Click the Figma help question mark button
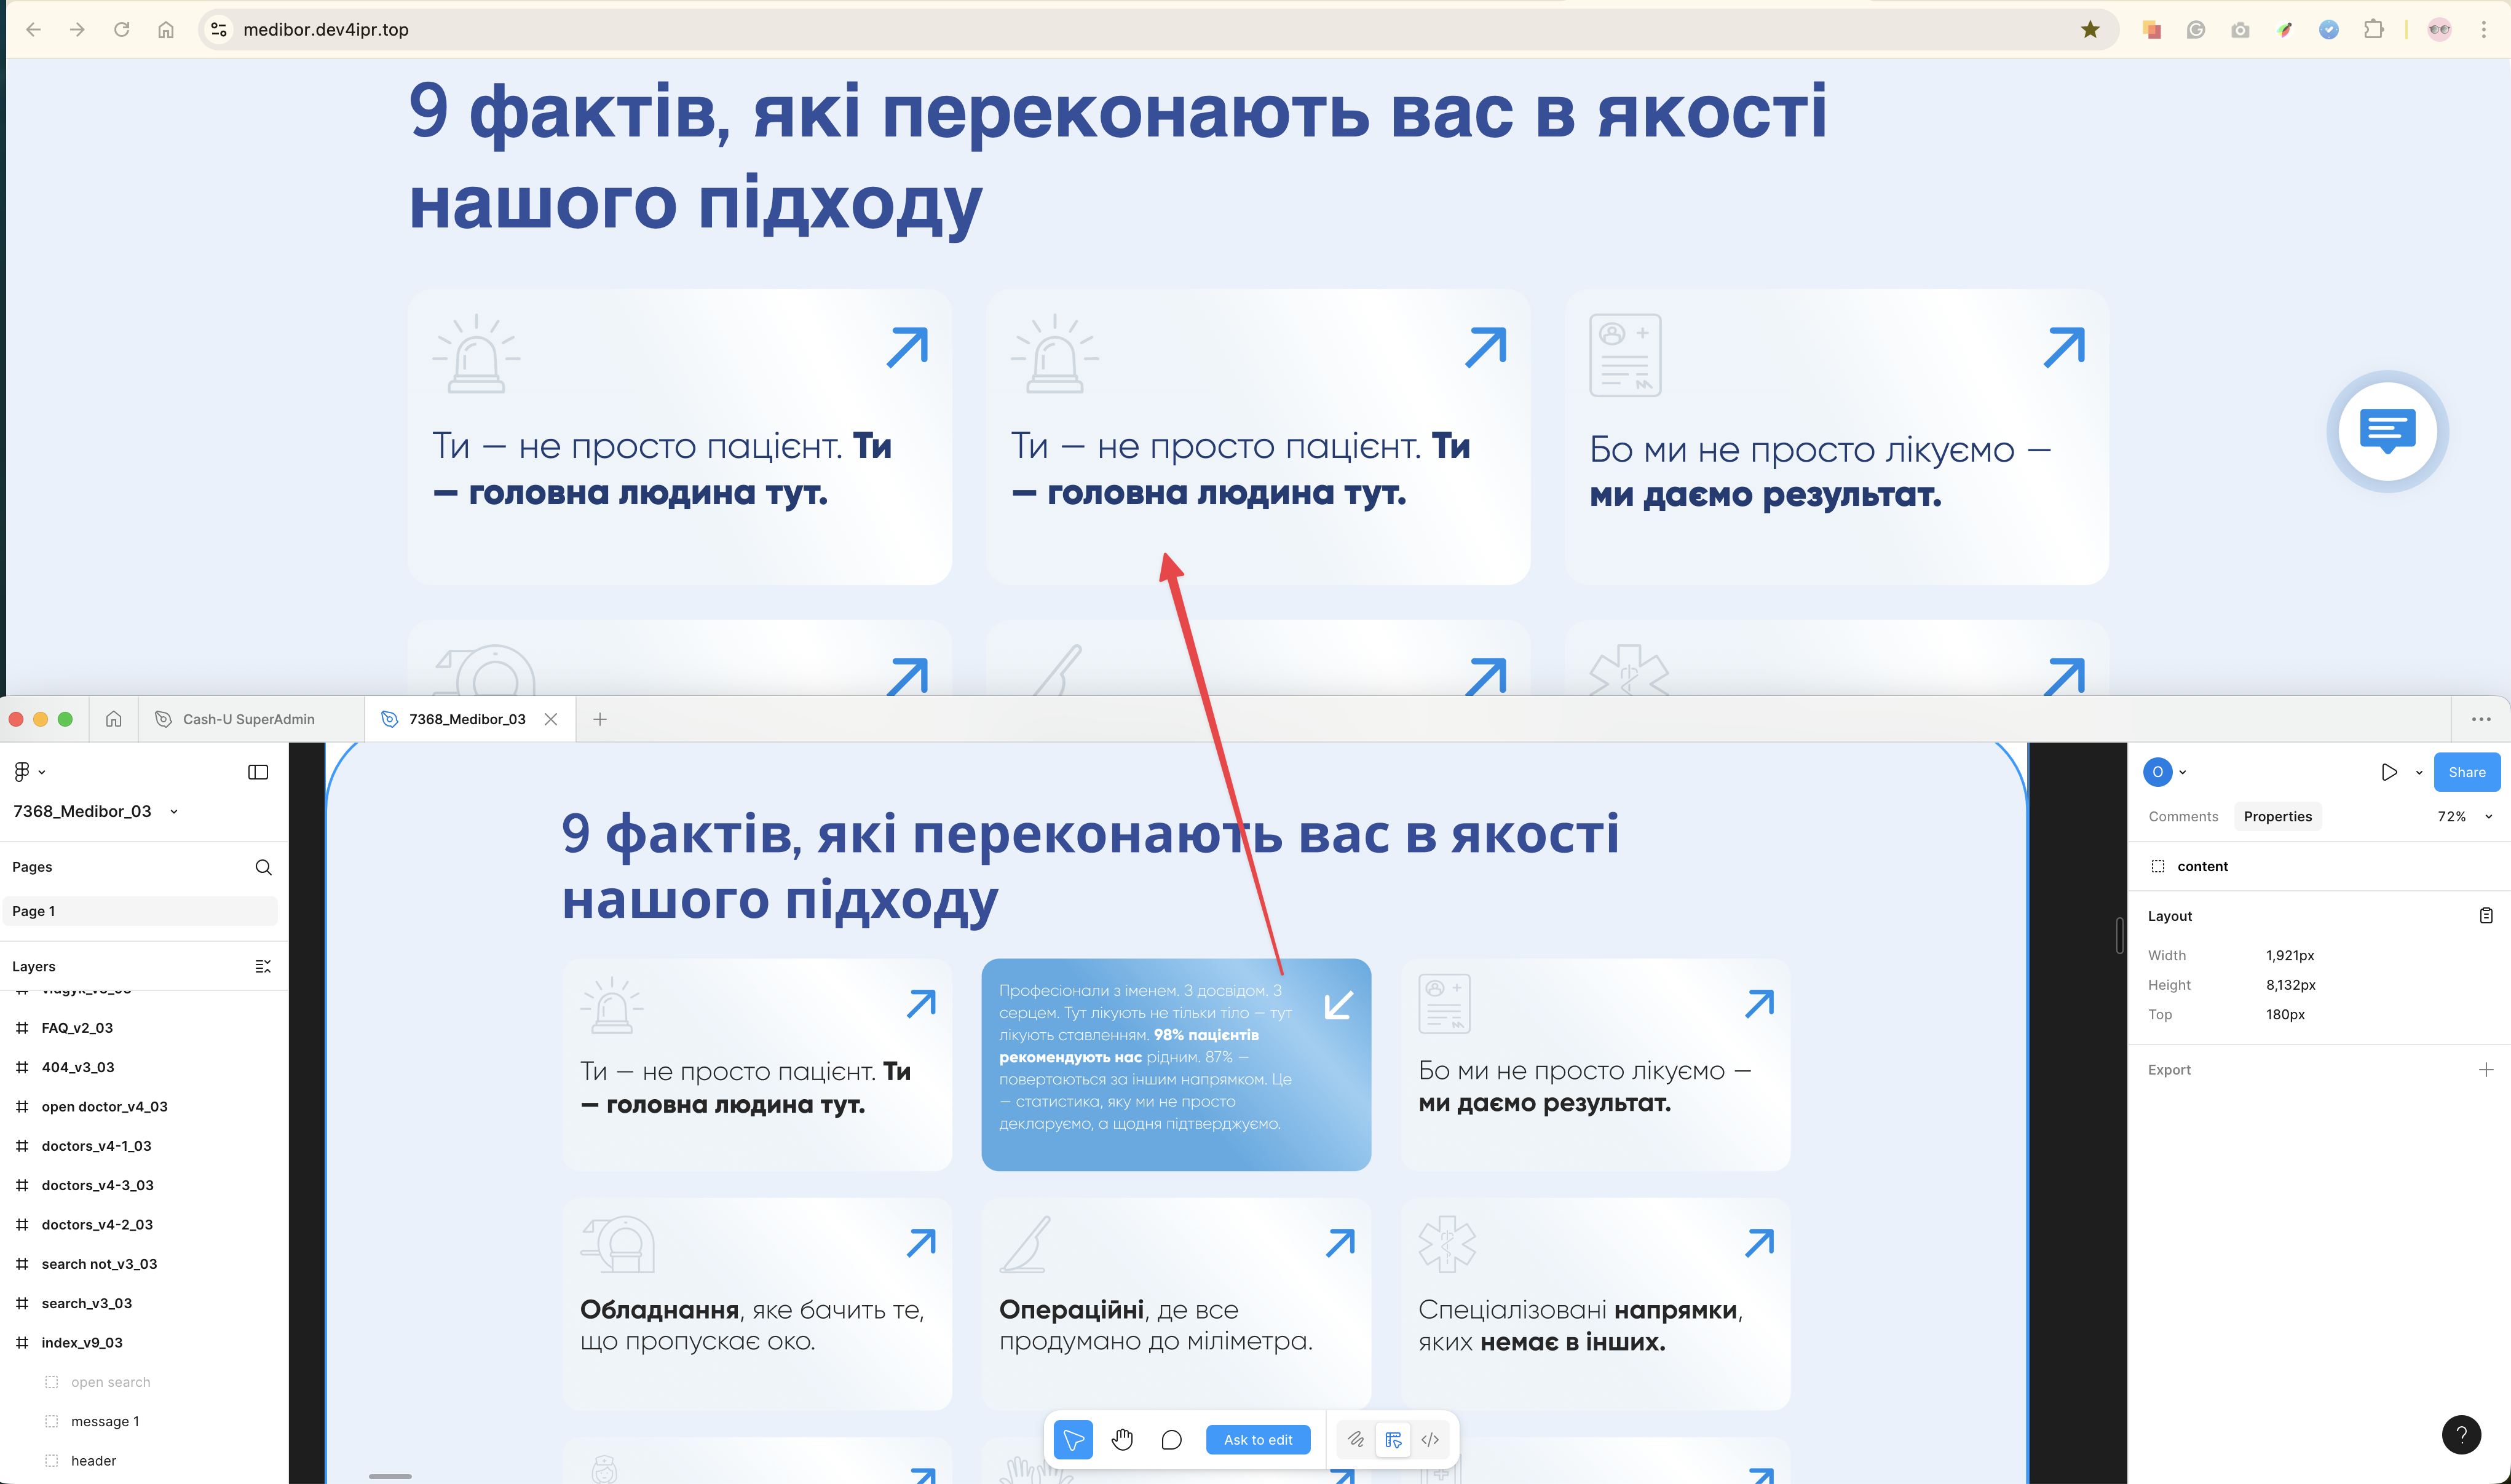 point(2461,1434)
